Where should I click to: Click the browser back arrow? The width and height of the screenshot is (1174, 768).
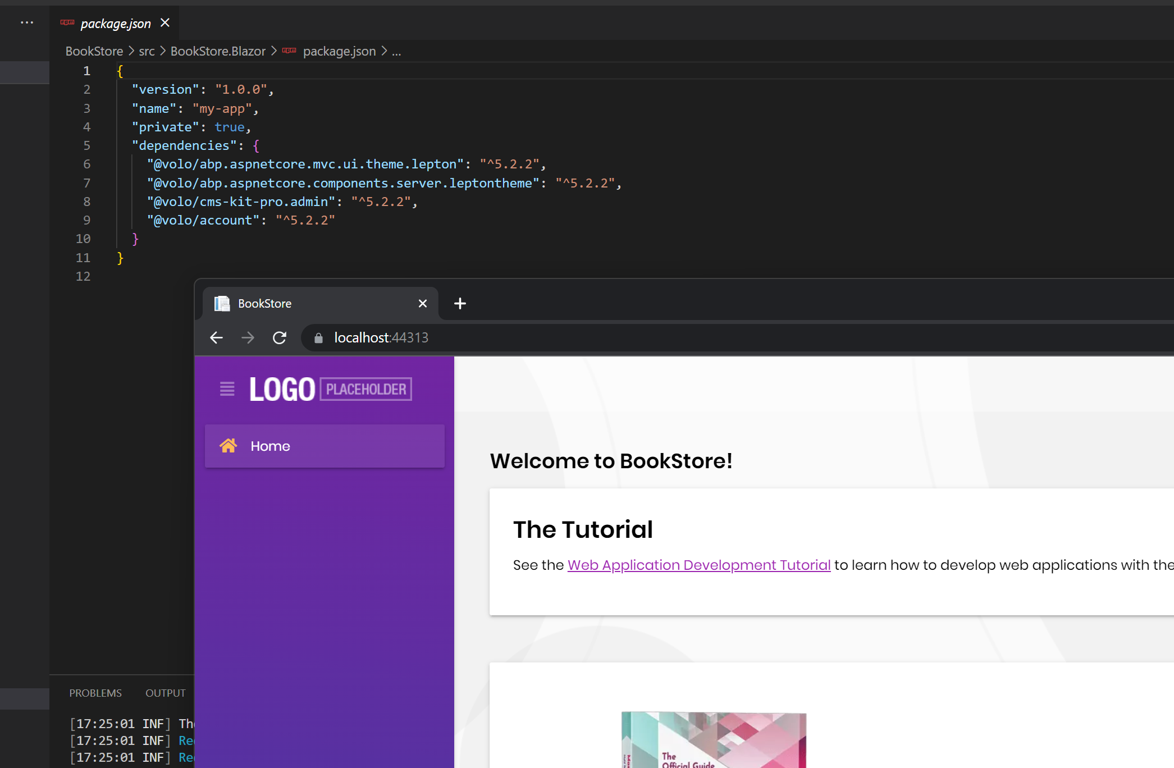tap(216, 337)
